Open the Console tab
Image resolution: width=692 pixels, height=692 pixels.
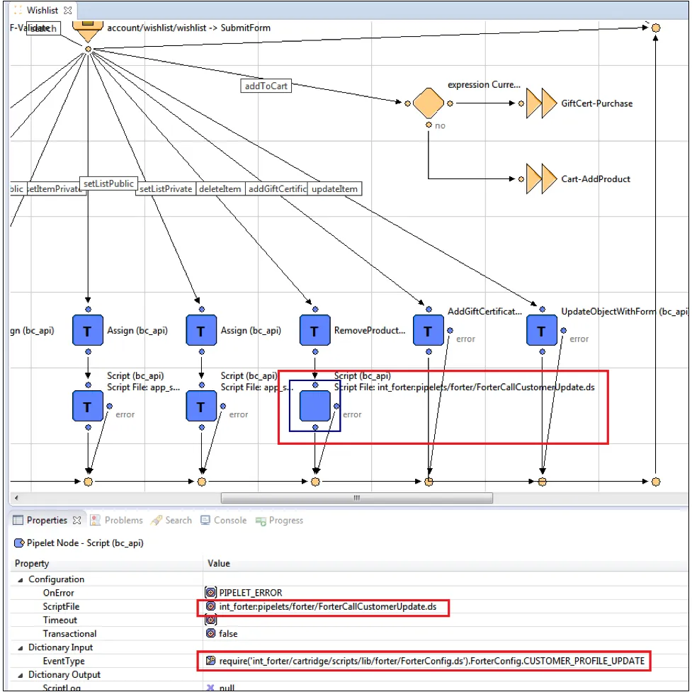pyautogui.click(x=224, y=521)
